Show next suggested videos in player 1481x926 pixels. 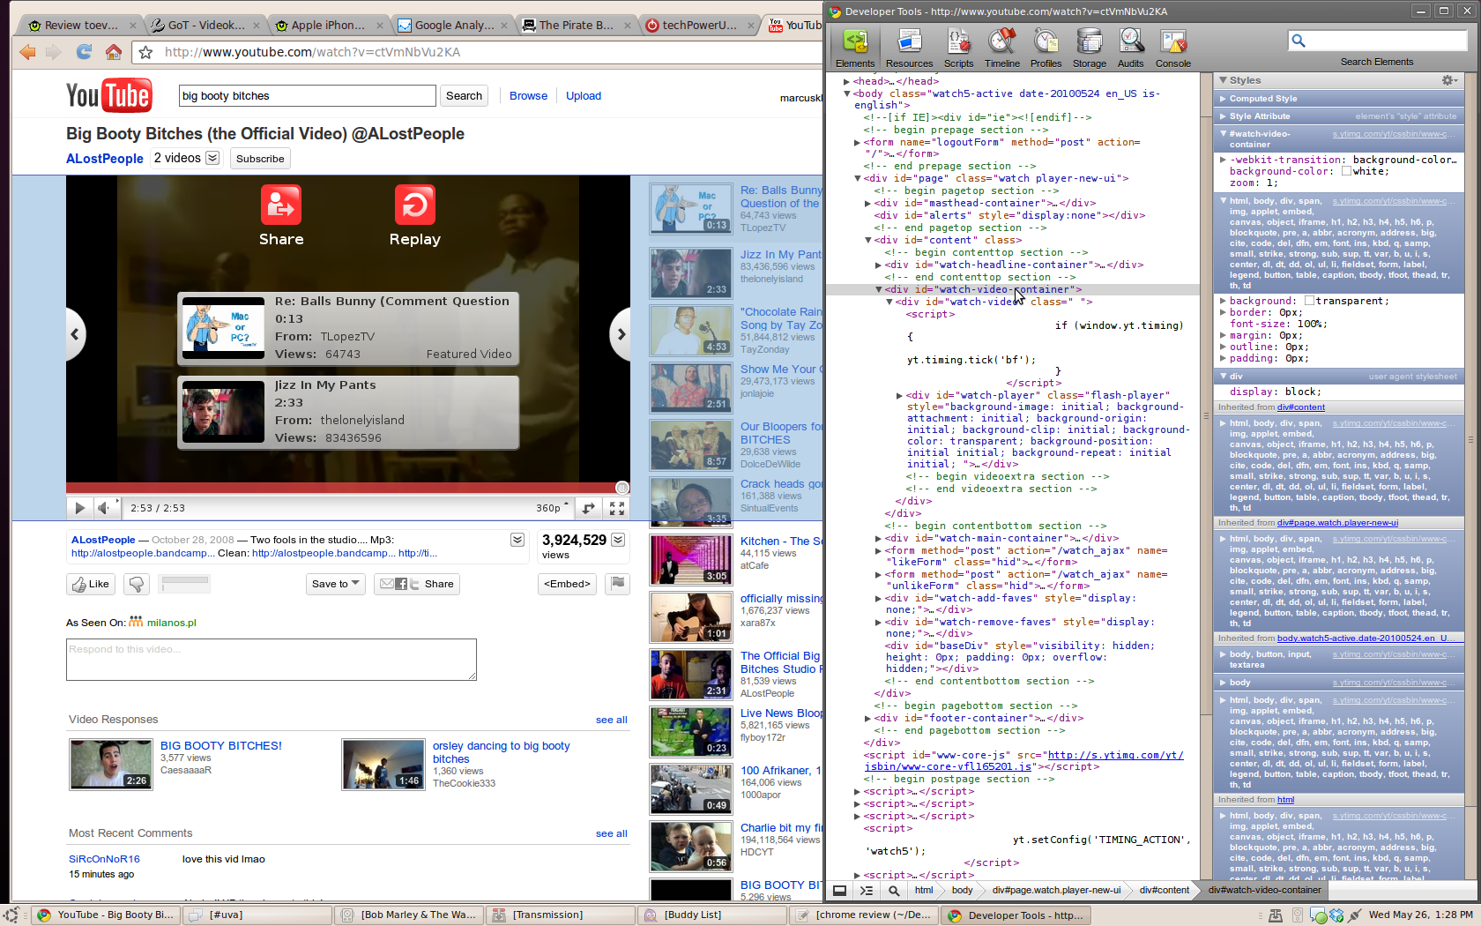(x=620, y=334)
